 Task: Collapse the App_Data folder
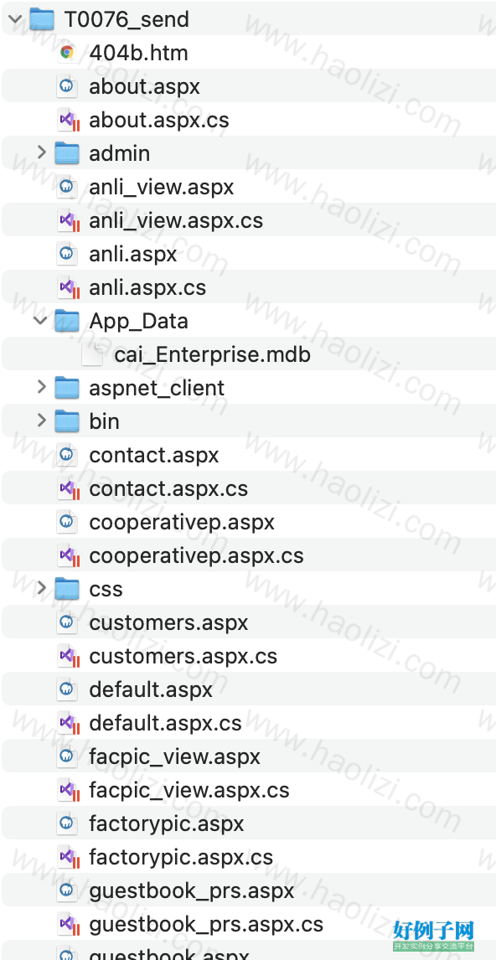[40, 321]
